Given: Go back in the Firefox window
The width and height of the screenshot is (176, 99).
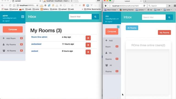Looking at the screenshot, I should (x=106, y=6).
